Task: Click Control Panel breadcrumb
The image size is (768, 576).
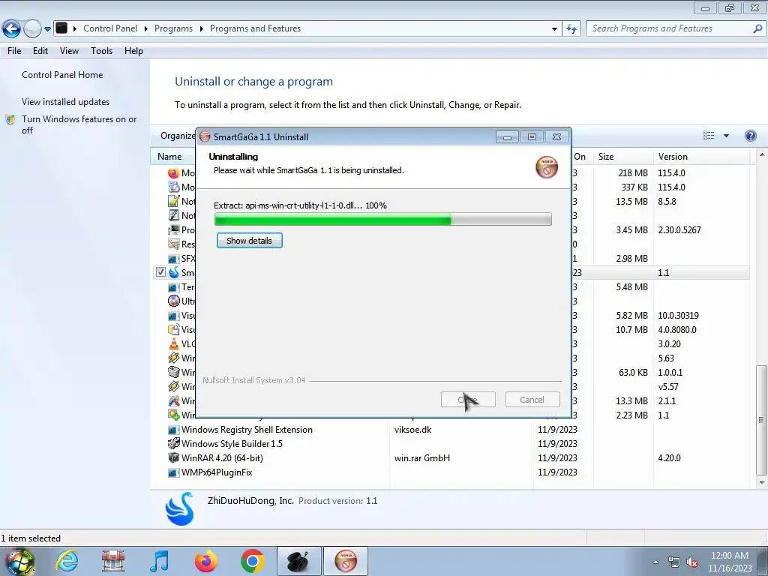Action: tap(110, 28)
